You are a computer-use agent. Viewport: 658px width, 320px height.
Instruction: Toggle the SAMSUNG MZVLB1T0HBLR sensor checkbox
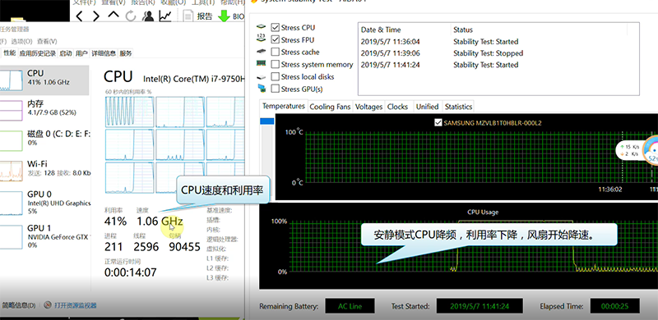coord(438,123)
